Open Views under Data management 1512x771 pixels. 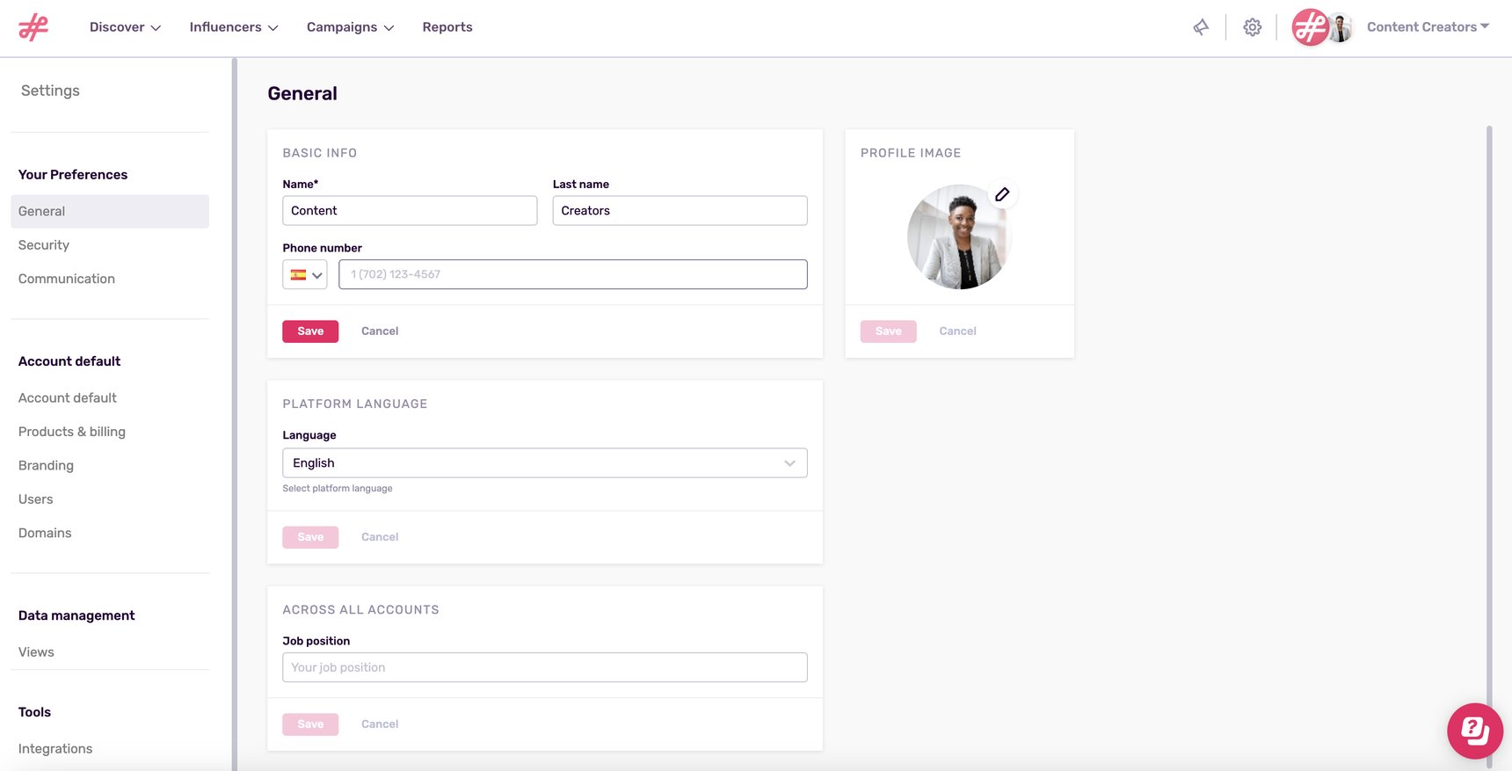(36, 652)
